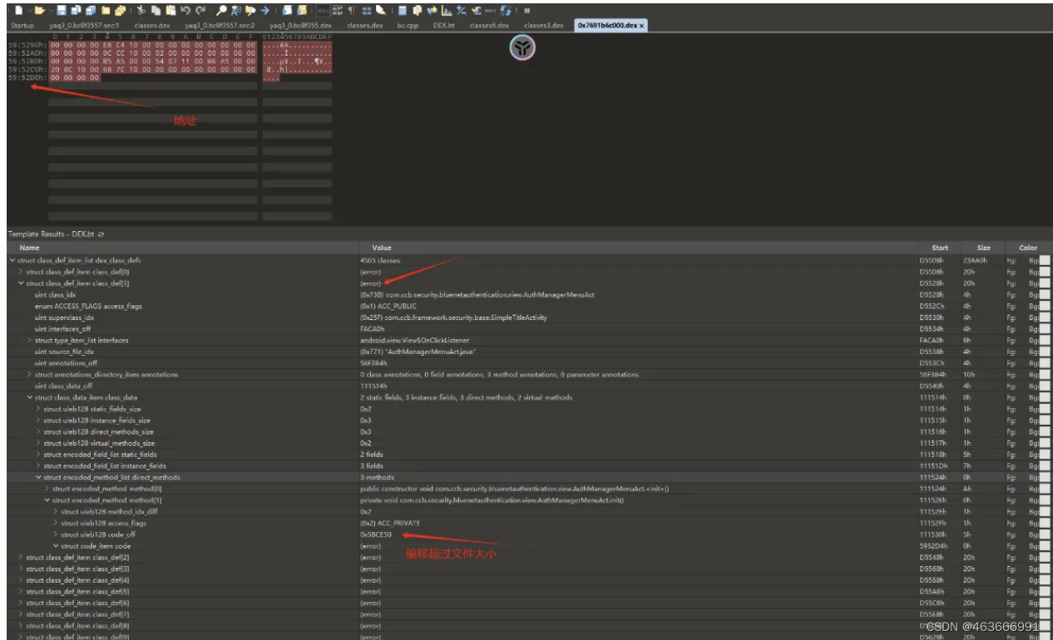Image resolution: width=1053 pixels, height=640 pixels.
Task: Click the Histogram chart toolbar icon
Action: [447, 10]
